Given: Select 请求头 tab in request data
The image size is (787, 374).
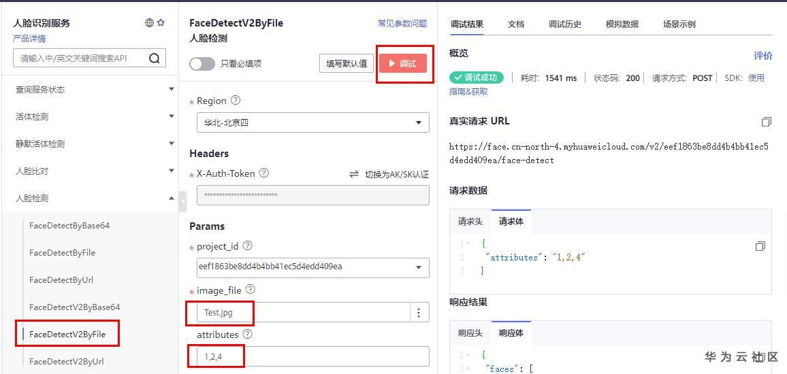Looking at the screenshot, I should pos(470,222).
